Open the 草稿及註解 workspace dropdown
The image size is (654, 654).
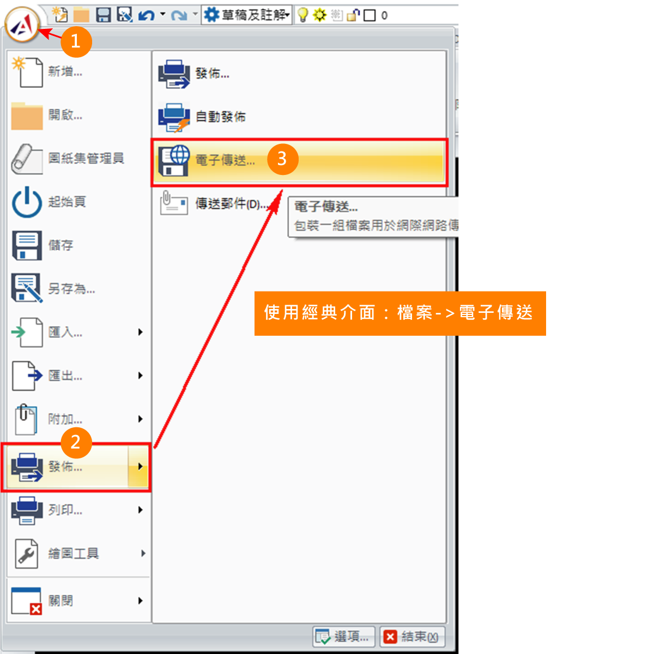tap(247, 15)
